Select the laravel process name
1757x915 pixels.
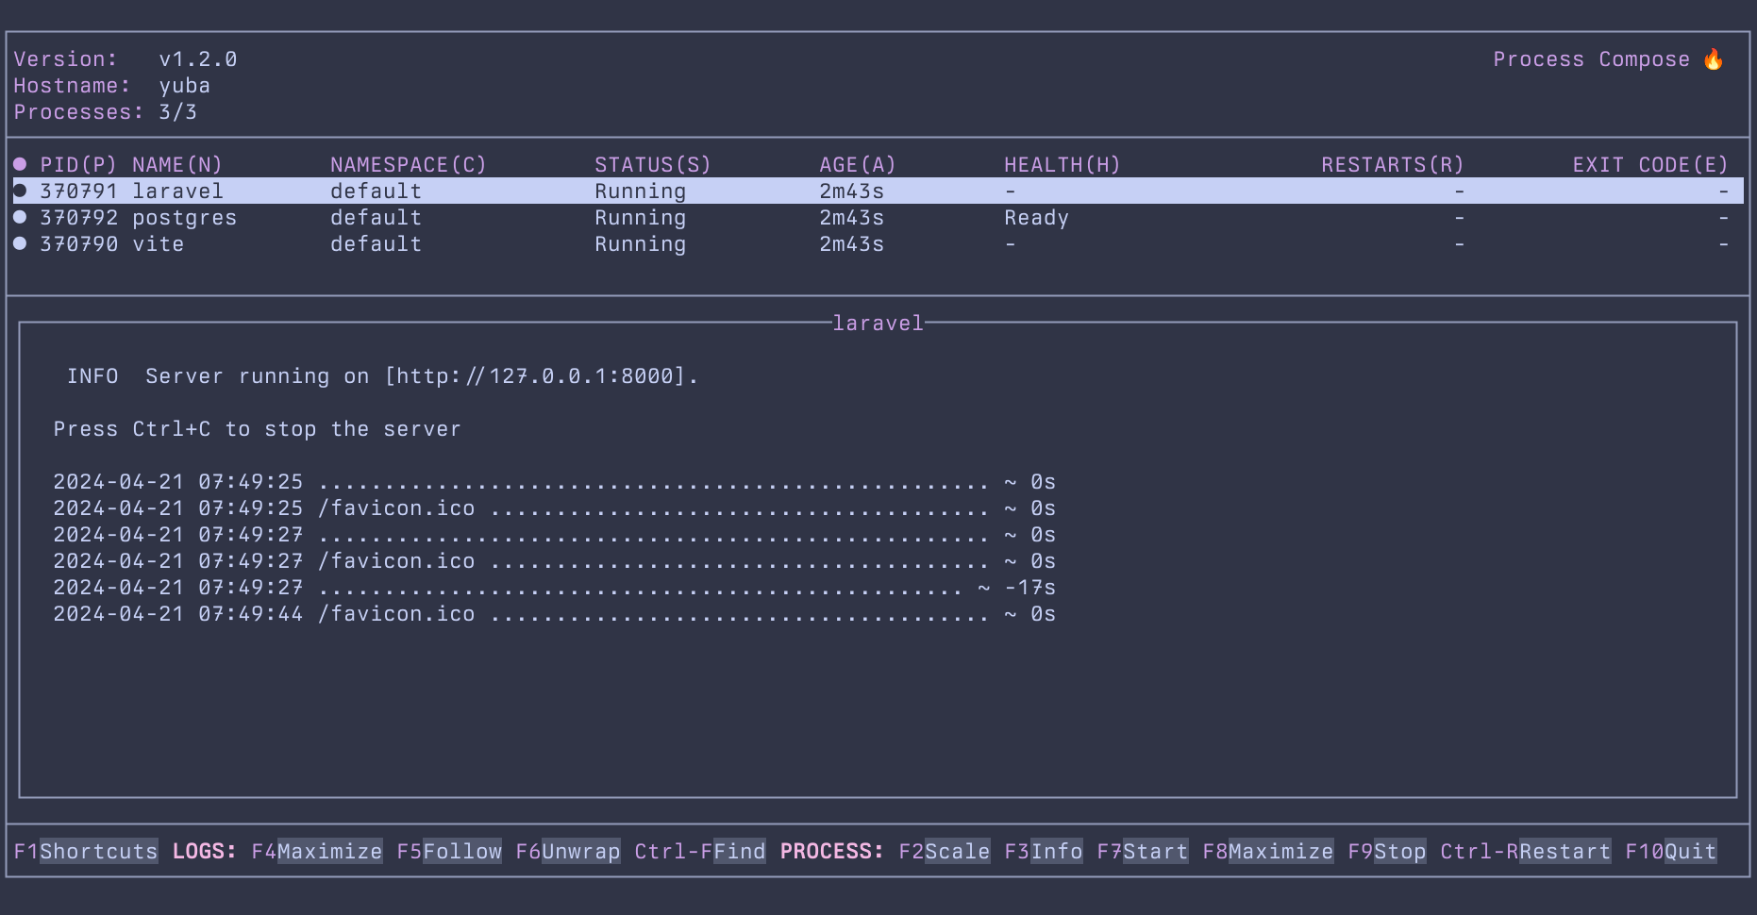click(177, 191)
